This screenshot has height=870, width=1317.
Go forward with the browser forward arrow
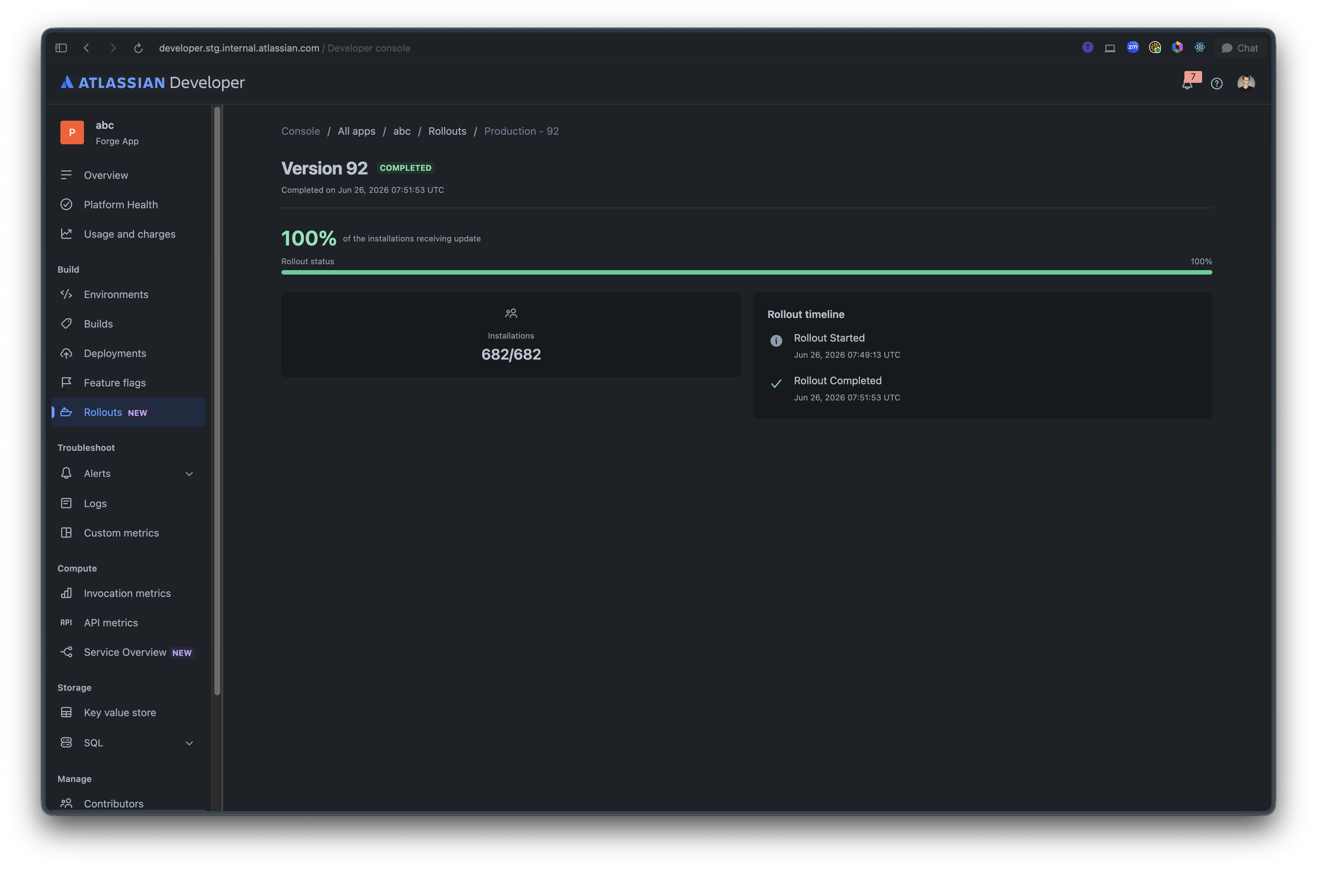coord(113,48)
